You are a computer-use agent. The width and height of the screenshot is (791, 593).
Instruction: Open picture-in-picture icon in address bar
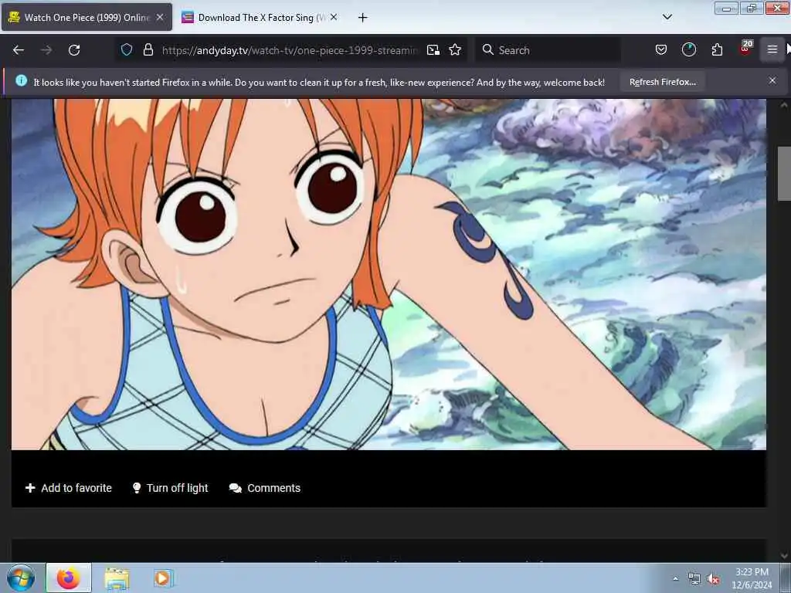pyautogui.click(x=433, y=50)
